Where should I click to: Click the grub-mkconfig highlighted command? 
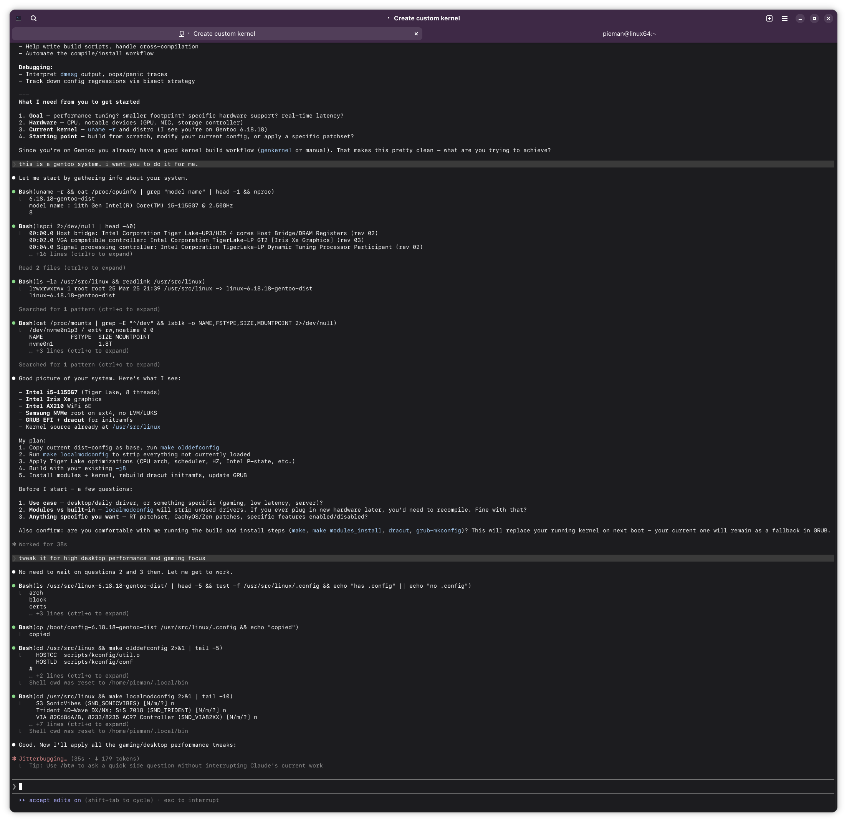point(438,530)
